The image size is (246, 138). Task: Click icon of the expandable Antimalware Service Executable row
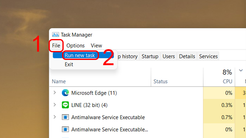coord(65,117)
